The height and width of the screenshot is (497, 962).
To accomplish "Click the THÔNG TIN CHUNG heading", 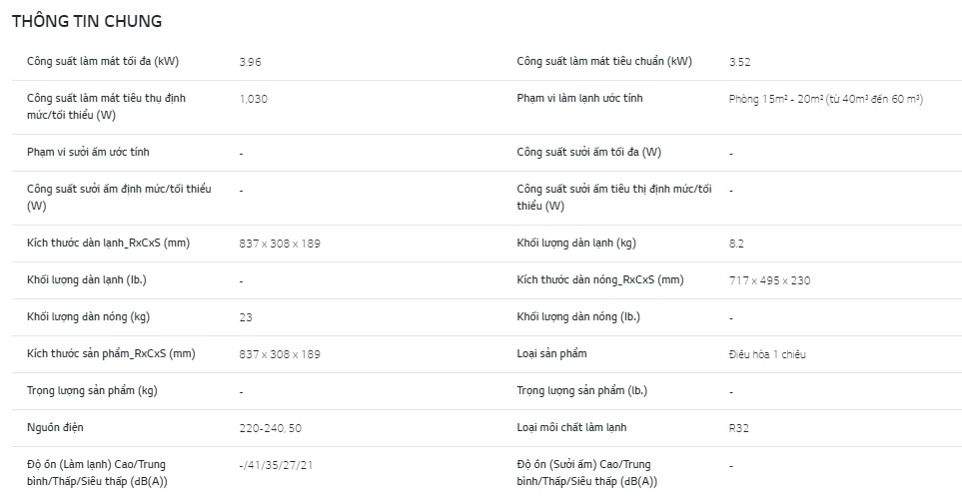I will (x=87, y=21).
